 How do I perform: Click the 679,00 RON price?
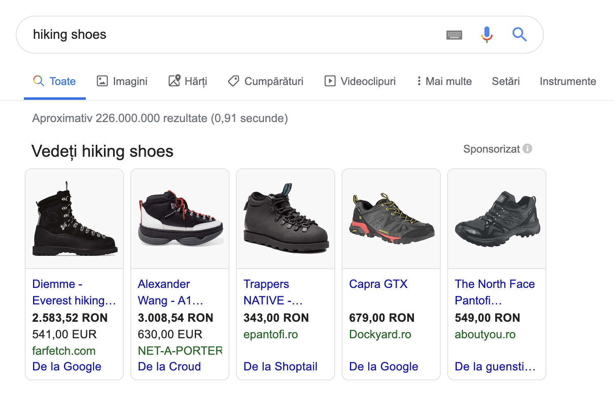tap(382, 318)
